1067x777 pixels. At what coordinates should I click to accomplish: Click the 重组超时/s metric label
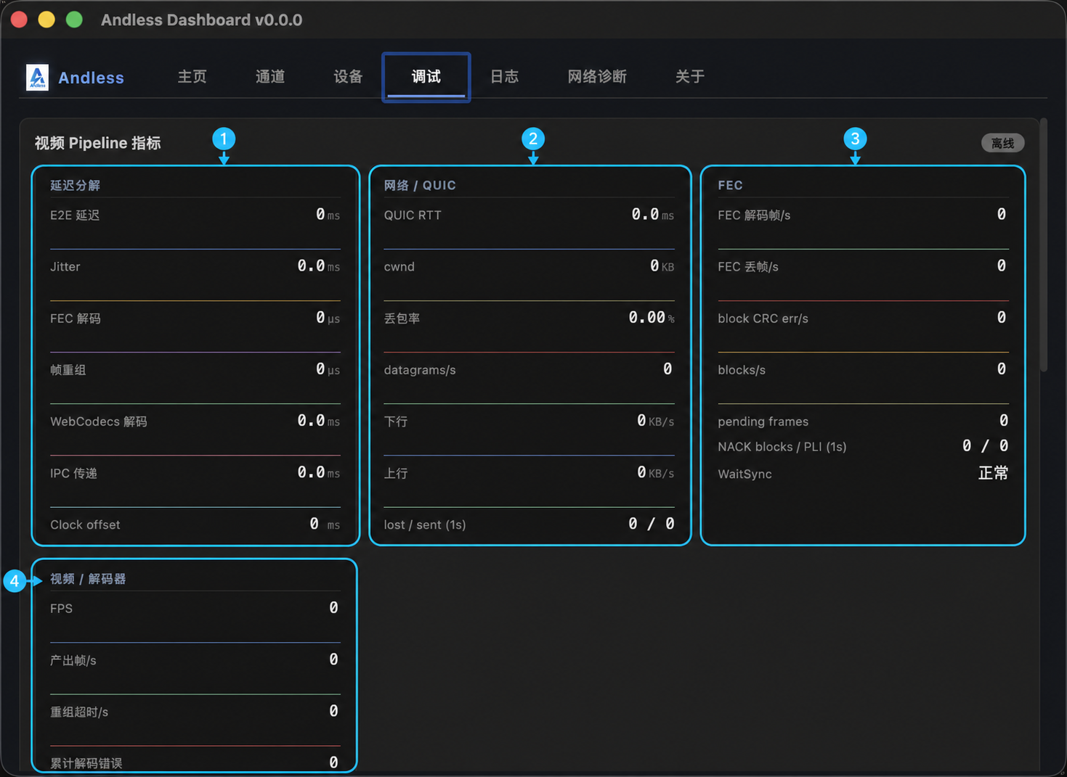click(79, 712)
